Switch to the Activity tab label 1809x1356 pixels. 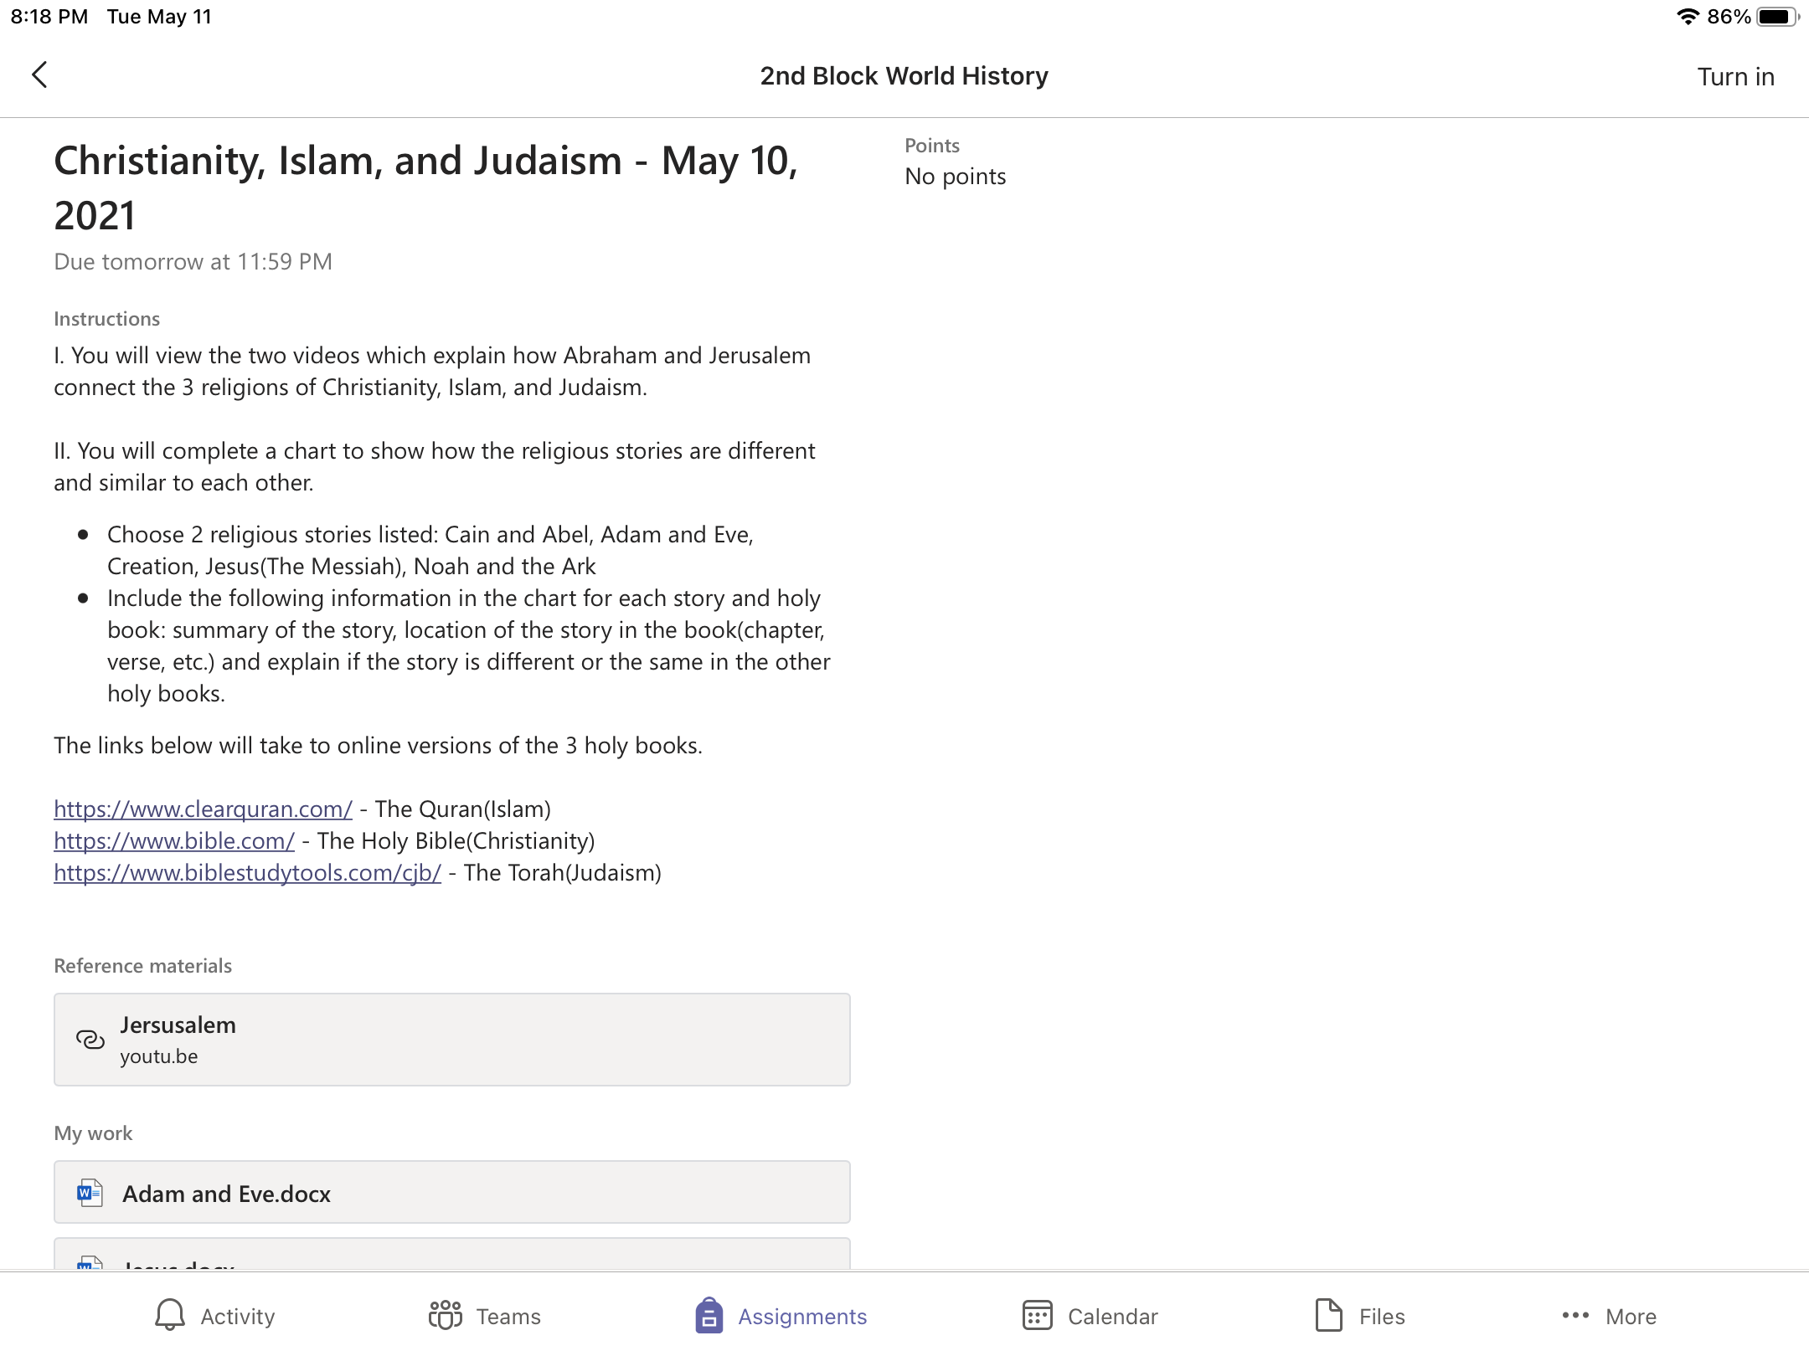pyautogui.click(x=238, y=1317)
